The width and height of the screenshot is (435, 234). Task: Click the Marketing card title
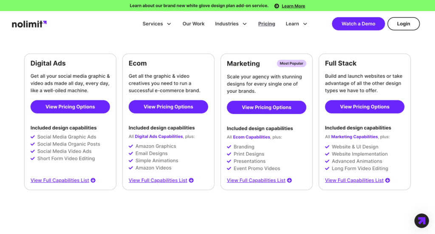pos(243,63)
